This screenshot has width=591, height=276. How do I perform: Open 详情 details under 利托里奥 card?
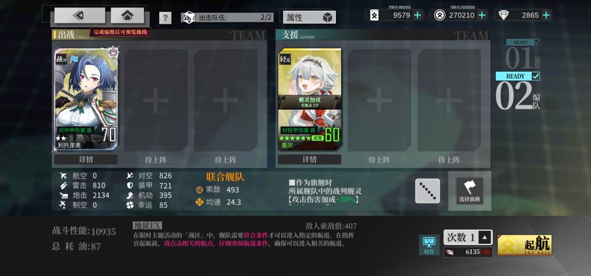tap(86, 160)
